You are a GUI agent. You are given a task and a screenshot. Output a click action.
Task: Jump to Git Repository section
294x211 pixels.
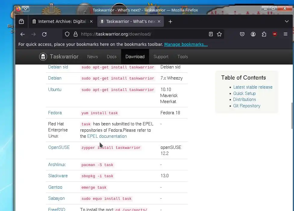click(247, 106)
